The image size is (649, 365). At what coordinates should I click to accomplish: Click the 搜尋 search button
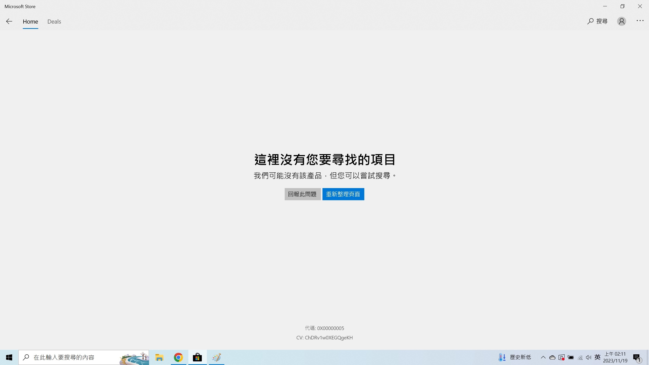(x=597, y=21)
